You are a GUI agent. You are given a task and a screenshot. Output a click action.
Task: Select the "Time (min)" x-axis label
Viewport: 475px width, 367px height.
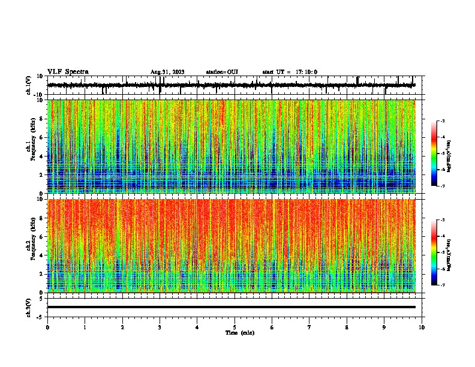pos(240,333)
